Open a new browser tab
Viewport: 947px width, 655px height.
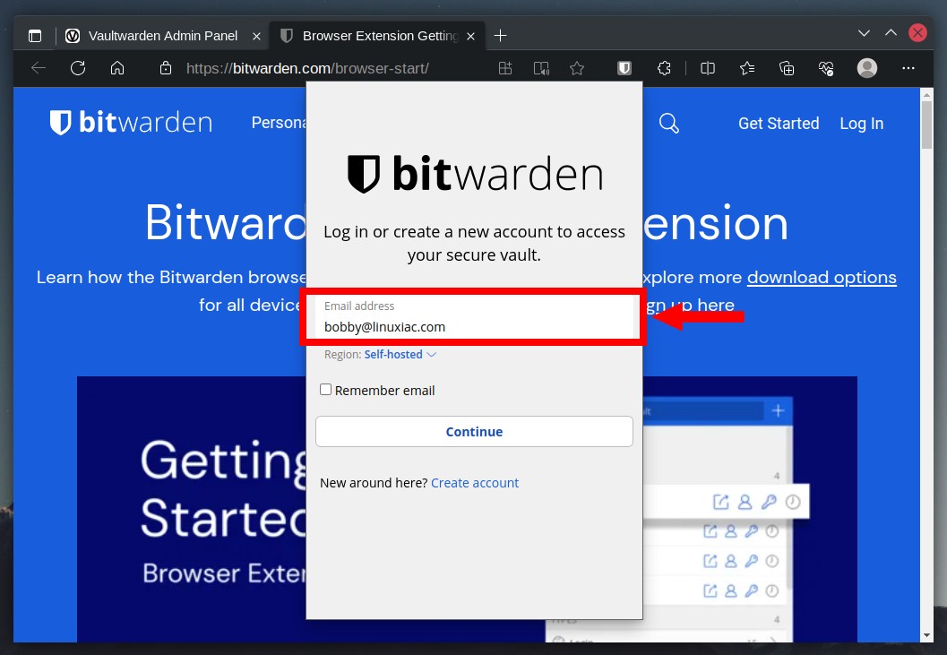[x=500, y=36]
